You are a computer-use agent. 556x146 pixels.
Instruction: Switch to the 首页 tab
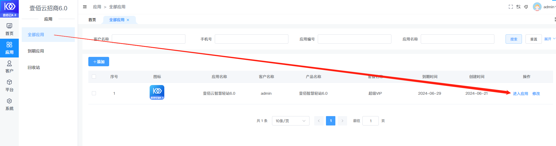pyautogui.click(x=92, y=20)
